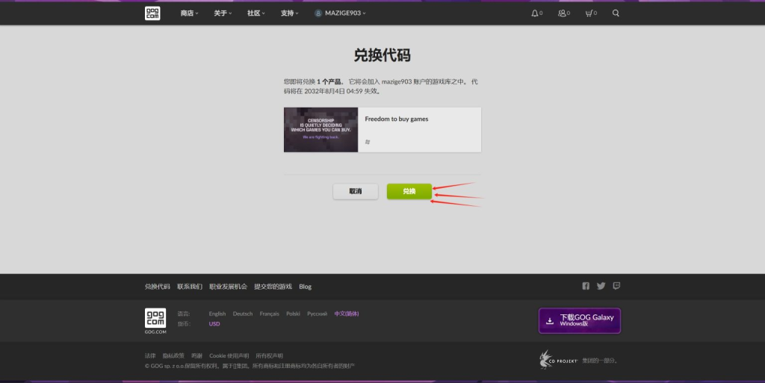This screenshot has height=383, width=765.
Task: Expand the 关于 about dropdown menu
Action: coord(223,13)
